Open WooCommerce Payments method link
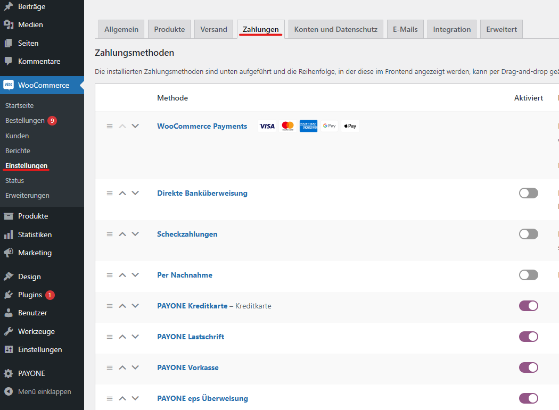This screenshot has width=559, height=410. click(x=202, y=126)
